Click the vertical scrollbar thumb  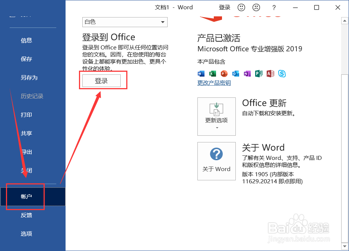tap(345, 159)
